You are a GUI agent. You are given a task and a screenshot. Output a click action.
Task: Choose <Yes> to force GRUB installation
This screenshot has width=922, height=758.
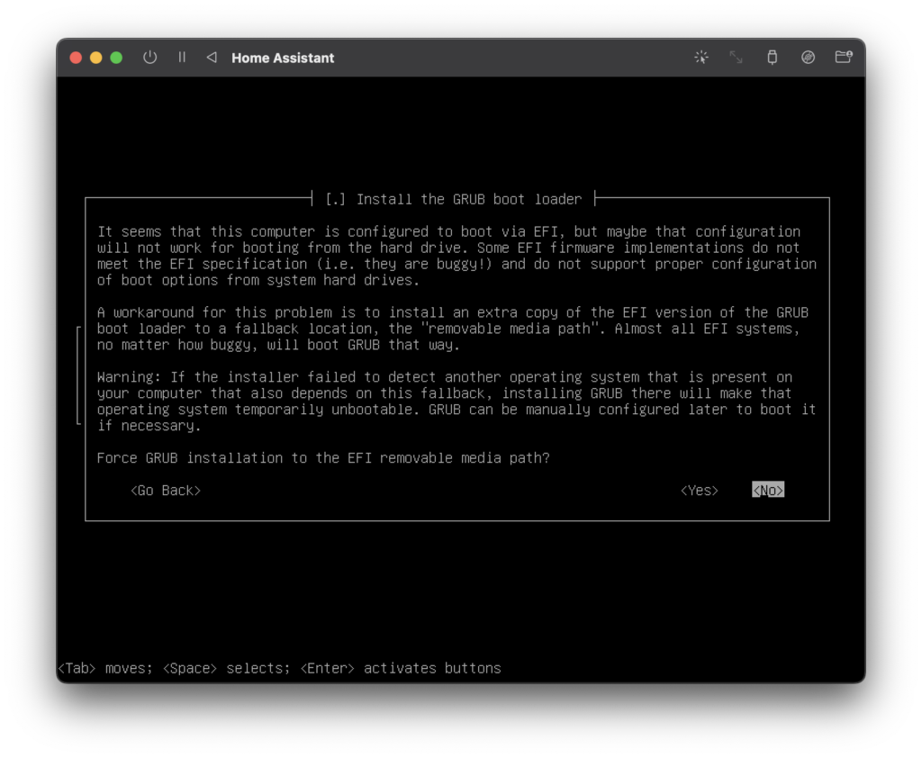[x=699, y=491]
